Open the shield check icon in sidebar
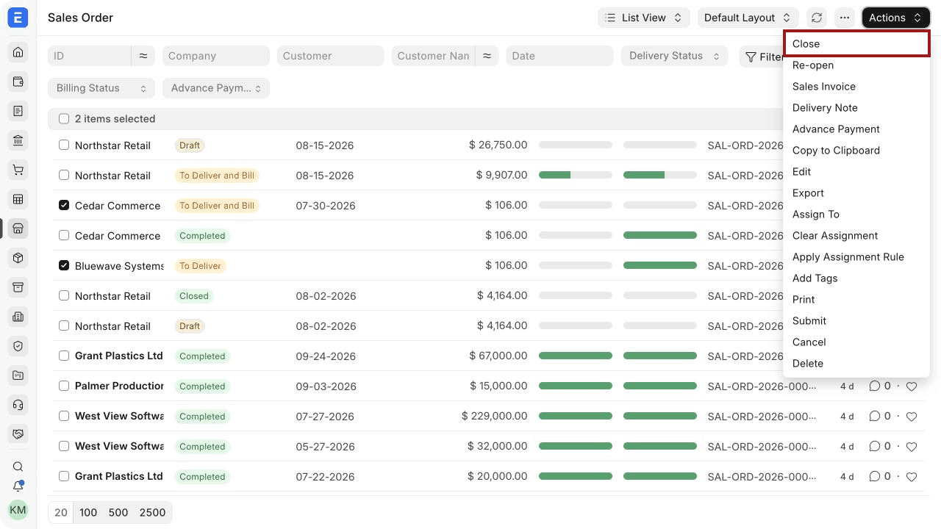941x529 pixels. pos(18,345)
